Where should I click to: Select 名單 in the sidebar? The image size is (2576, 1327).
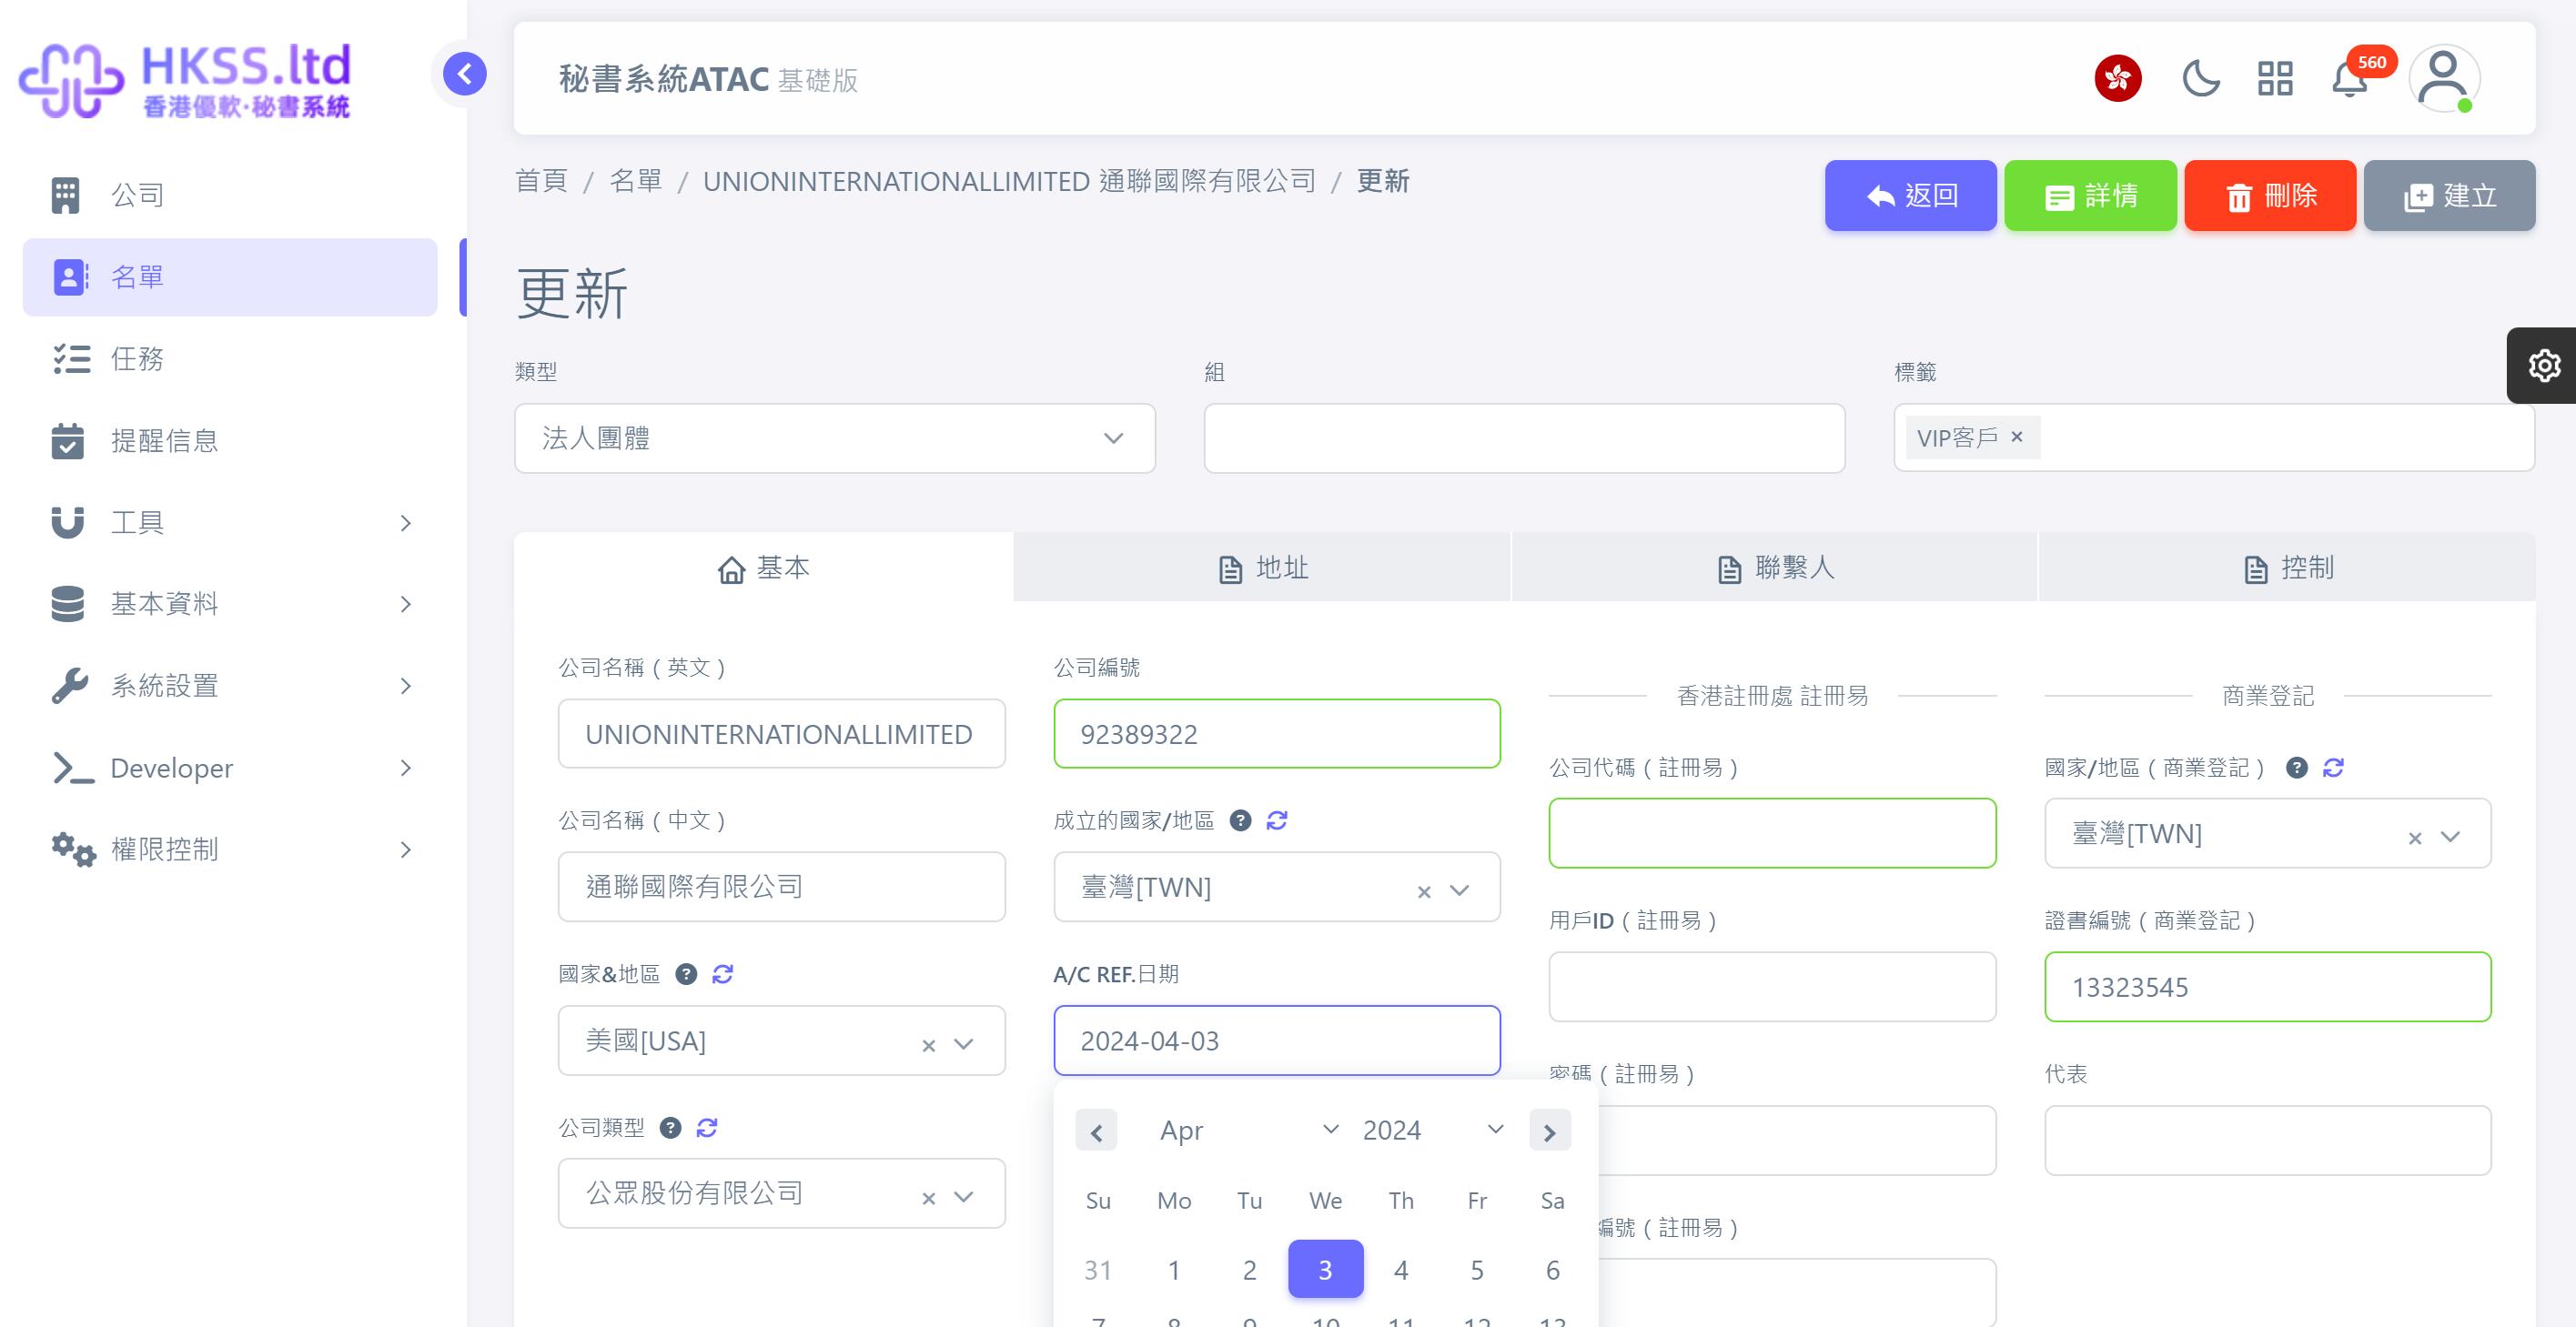tap(230, 276)
